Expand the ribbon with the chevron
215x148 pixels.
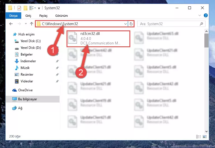(x=200, y=15)
